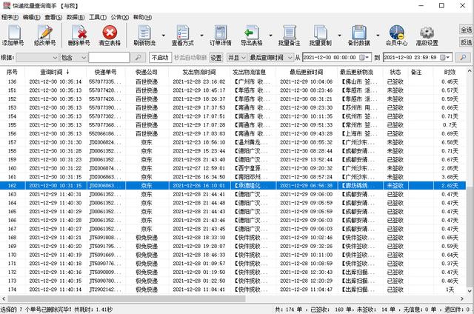The height and width of the screenshot is (314, 474).
Task: Open calendar picker of end date field
Action: click(x=445, y=58)
